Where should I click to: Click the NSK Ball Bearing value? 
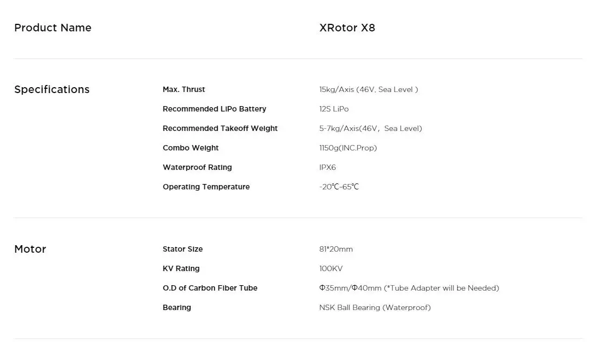click(375, 307)
